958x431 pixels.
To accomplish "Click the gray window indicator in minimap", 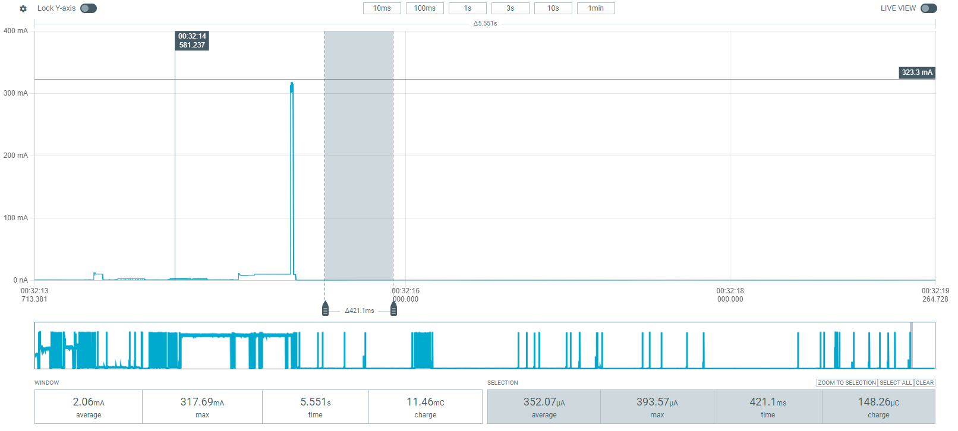I will pyautogui.click(x=911, y=346).
